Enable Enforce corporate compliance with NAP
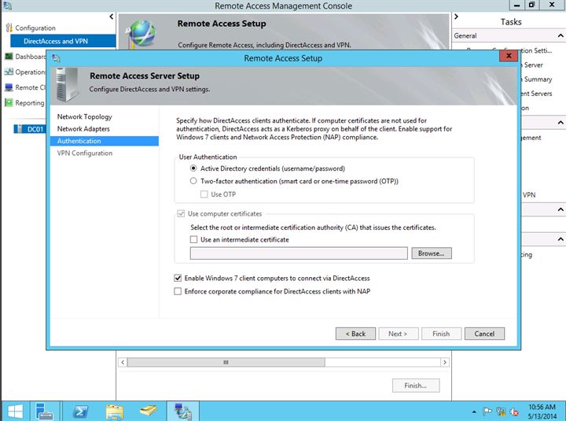The image size is (566, 421). click(178, 291)
